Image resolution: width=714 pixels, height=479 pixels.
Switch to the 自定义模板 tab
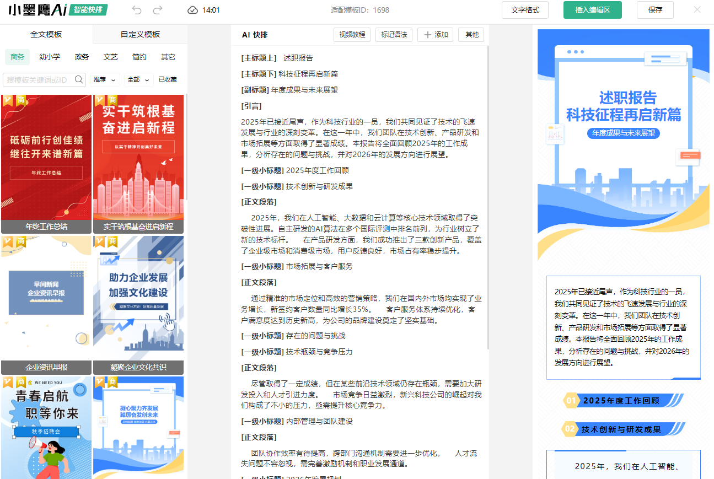click(x=140, y=34)
